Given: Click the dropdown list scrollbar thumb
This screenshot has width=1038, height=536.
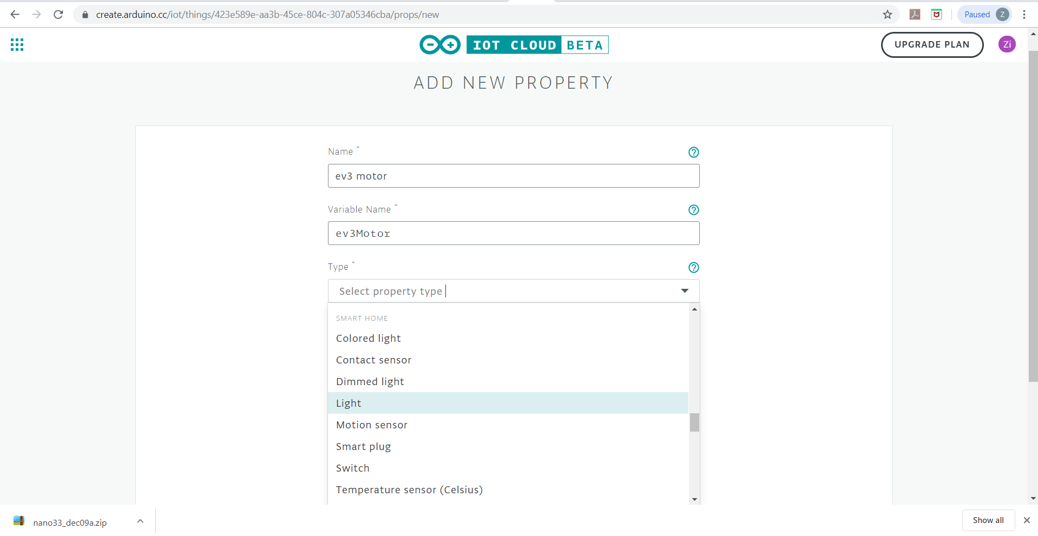Looking at the screenshot, I should (694, 422).
